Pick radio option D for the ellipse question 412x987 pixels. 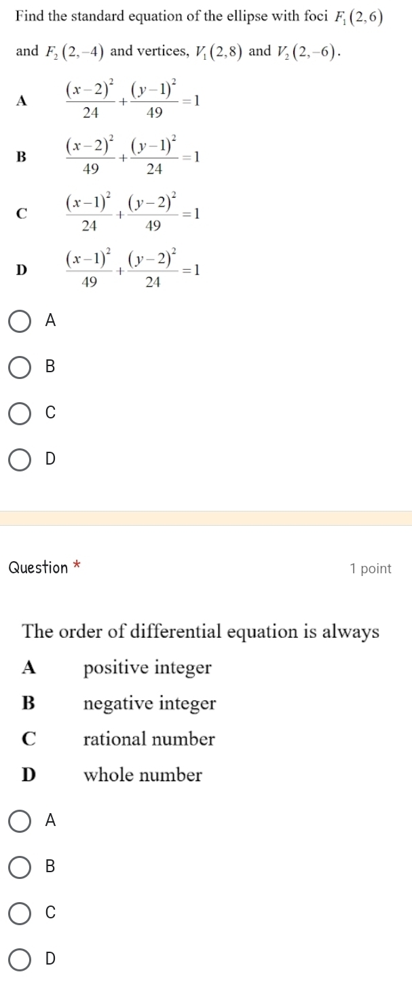[x=20, y=460]
